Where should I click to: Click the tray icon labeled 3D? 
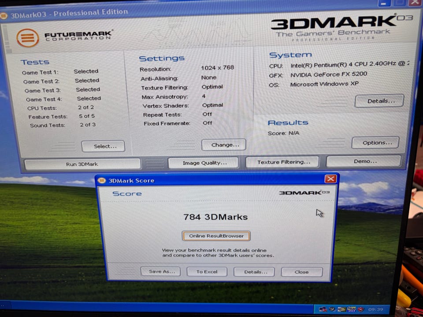pos(352,309)
